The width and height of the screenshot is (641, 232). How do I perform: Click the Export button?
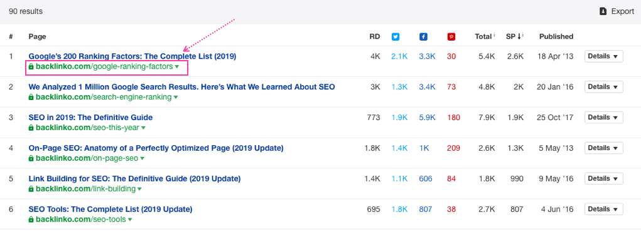coord(617,11)
